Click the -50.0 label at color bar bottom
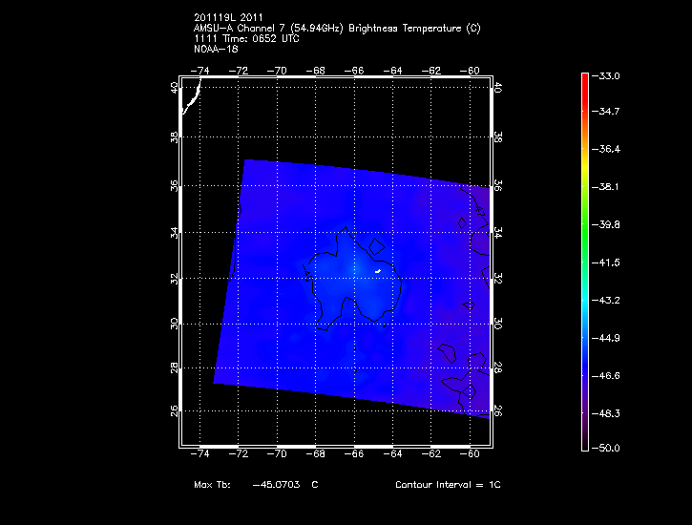The width and height of the screenshot is (692, 525). (x=607, y=448)
